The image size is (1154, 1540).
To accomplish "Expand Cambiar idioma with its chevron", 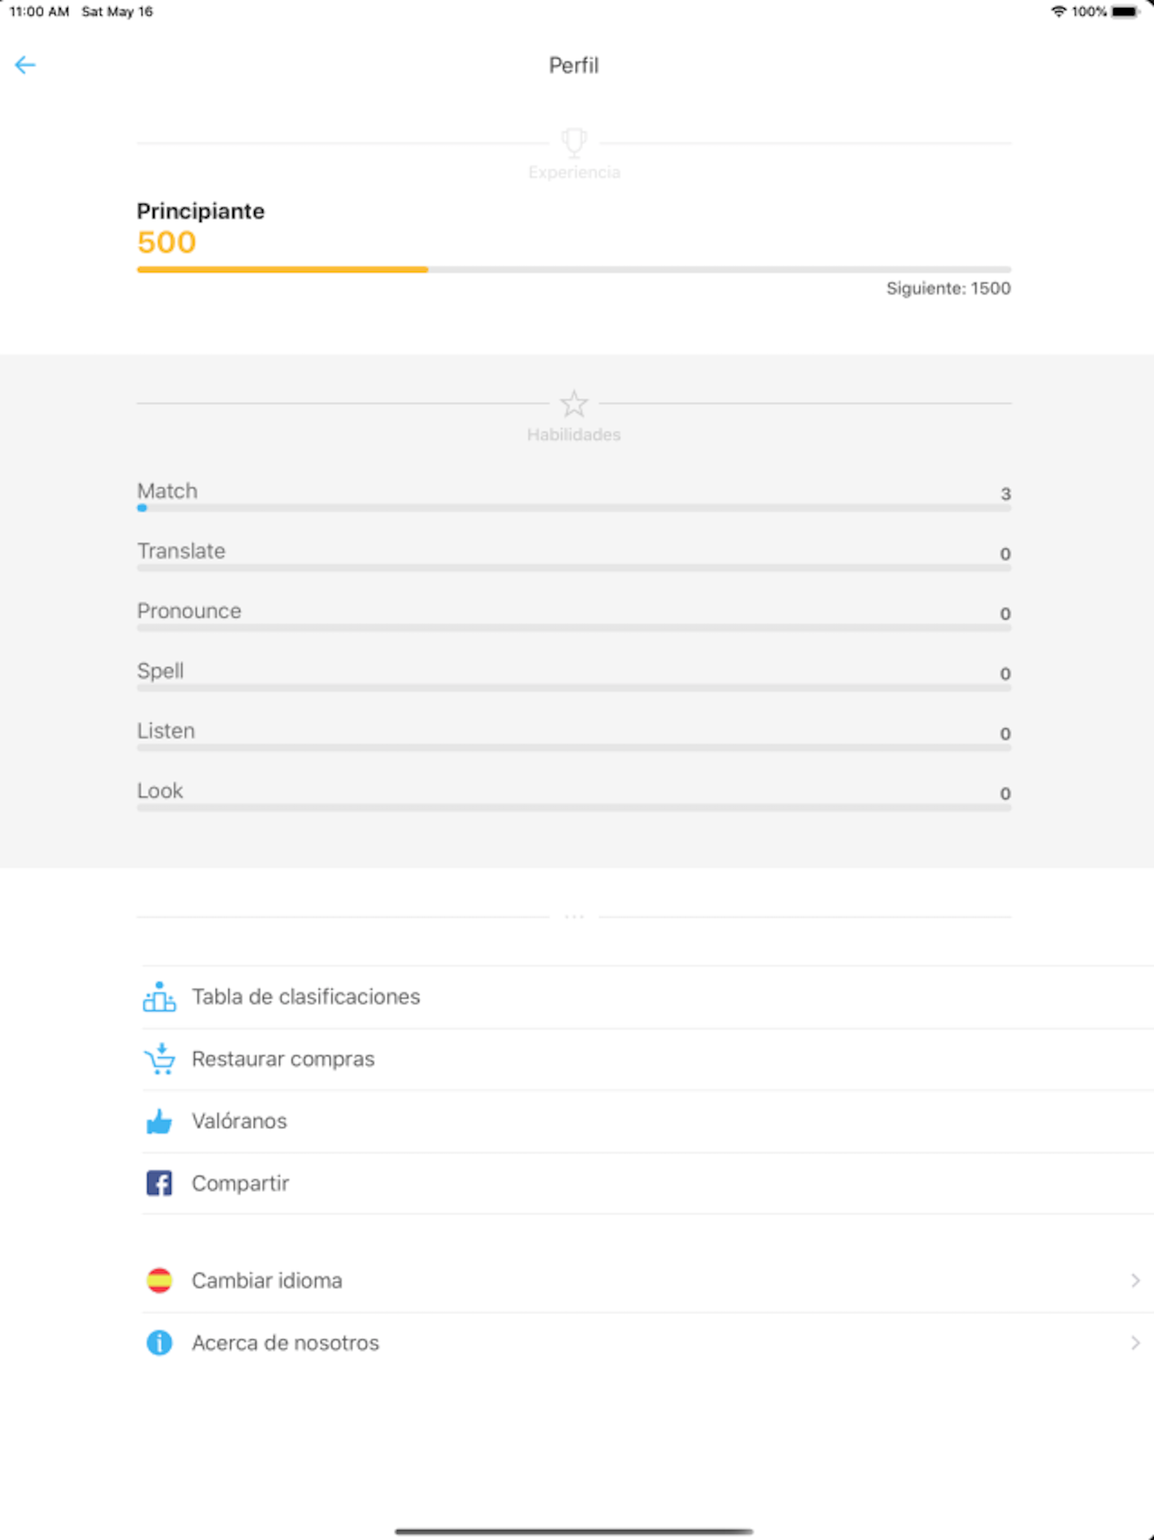I will tap(1135, 1280).
